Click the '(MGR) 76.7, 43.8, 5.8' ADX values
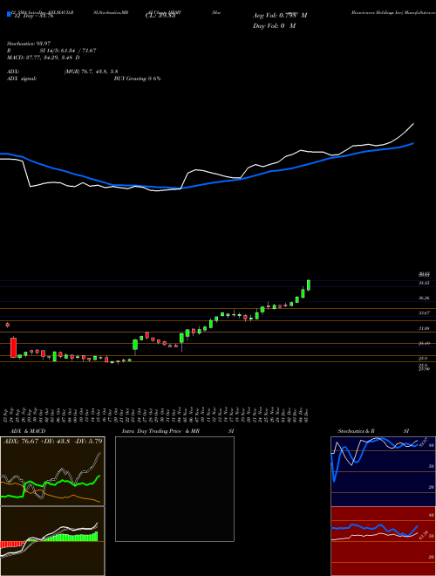This screenshot has height=576, width=436. (91, 72)
